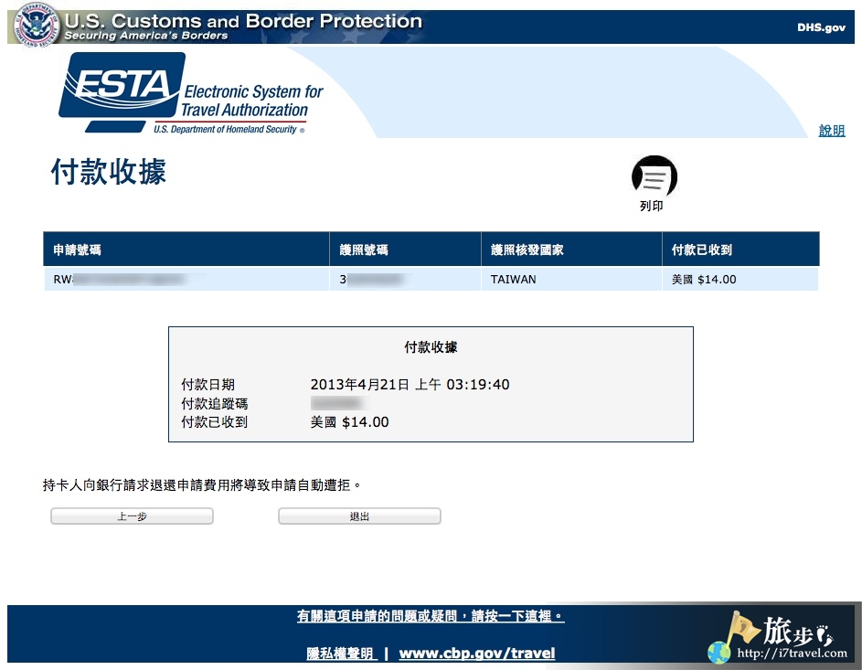Click the U.S. Customs and Border Protection title
862x670 pixels.
coord(243,20)
